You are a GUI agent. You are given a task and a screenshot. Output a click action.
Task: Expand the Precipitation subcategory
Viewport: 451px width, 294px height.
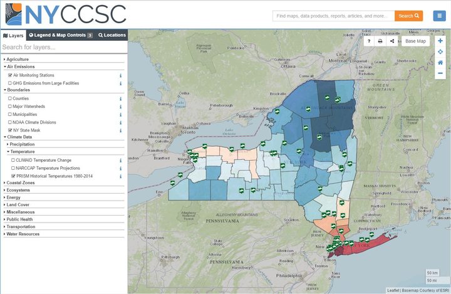[x=21, y=144]
